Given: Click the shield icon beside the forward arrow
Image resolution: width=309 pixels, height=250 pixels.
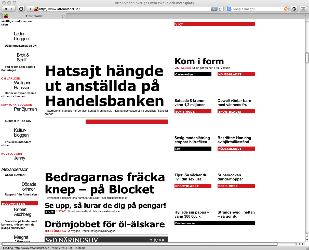Looking at the screenshot, I should click(x=21, y=9).
